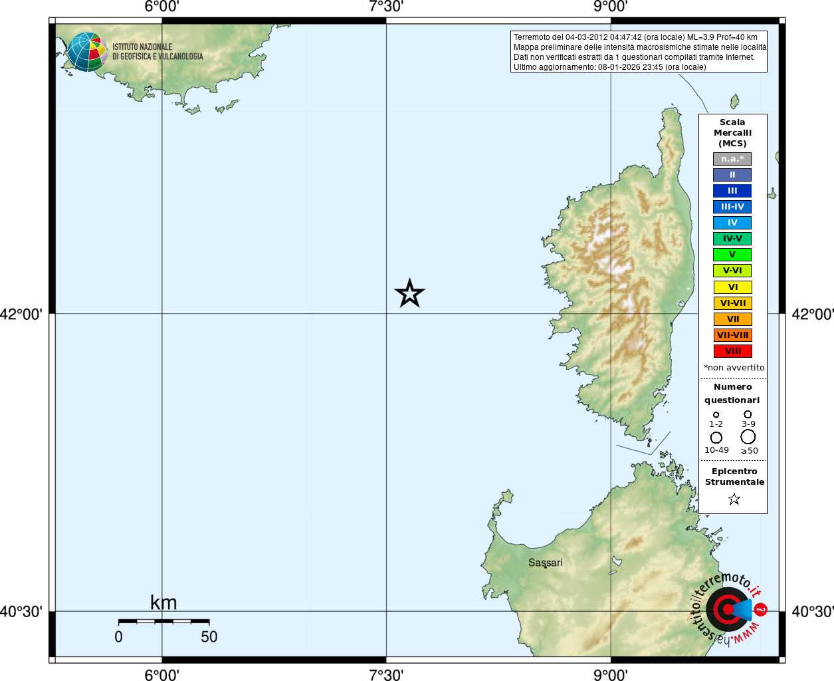834x681 pixels.
Task: Select the gray n.a. intensity swatch
Action: (732, 159)
